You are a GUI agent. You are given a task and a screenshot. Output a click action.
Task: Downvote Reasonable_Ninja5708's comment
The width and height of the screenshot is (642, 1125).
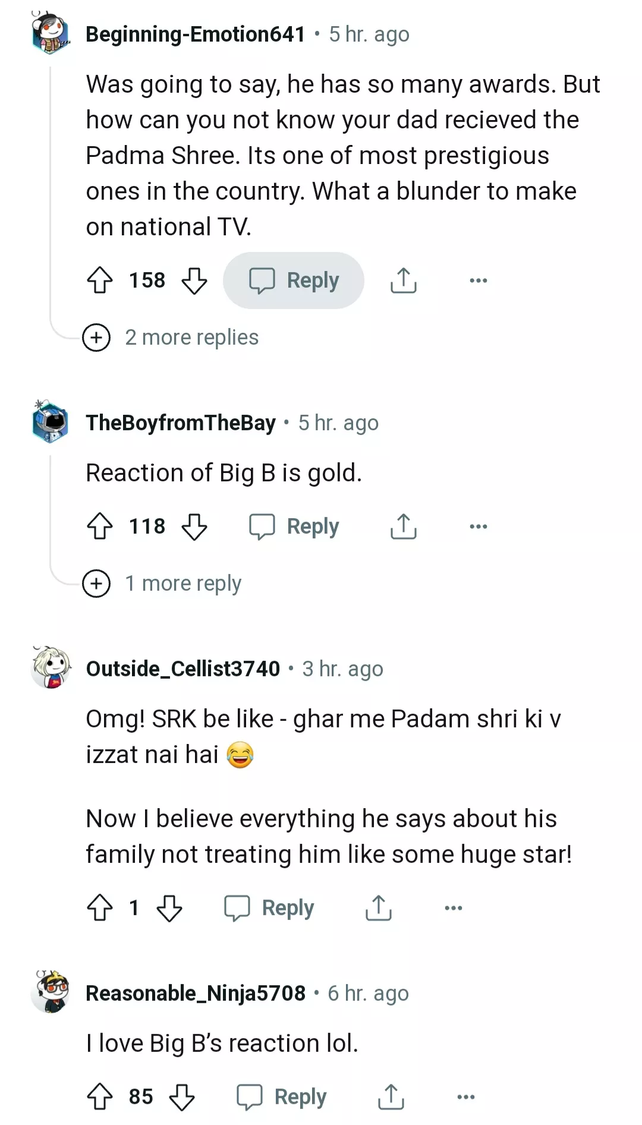tap(182, 1097)
